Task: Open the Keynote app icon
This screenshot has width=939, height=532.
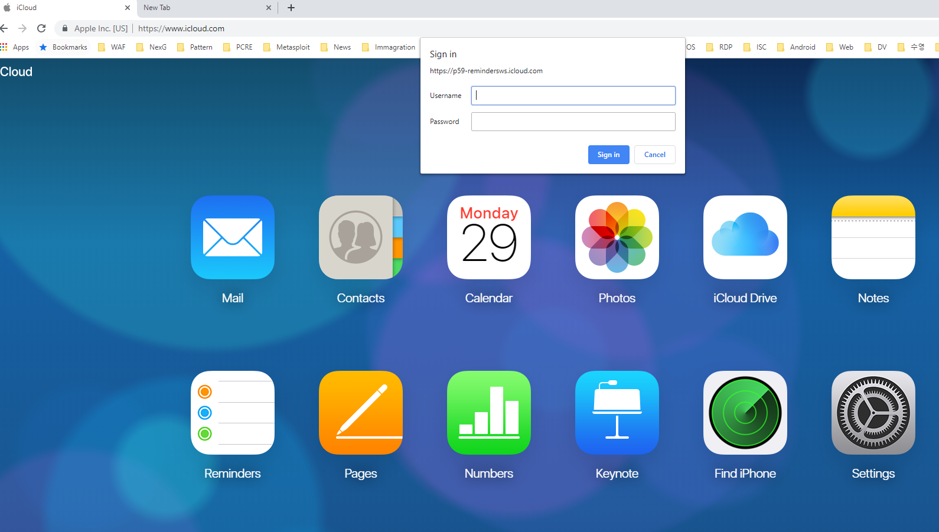Action: tap(617, 413)
